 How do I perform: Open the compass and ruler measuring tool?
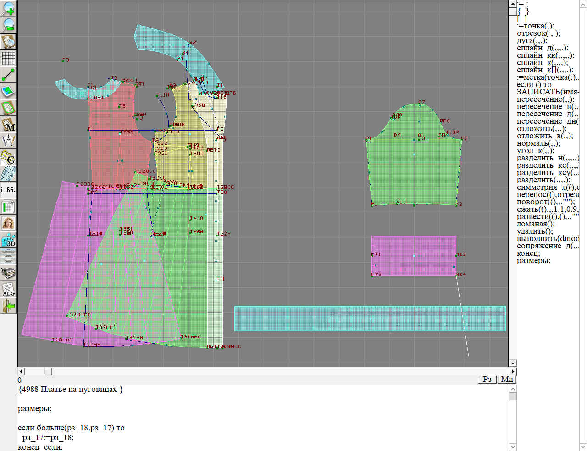[8, 141]
